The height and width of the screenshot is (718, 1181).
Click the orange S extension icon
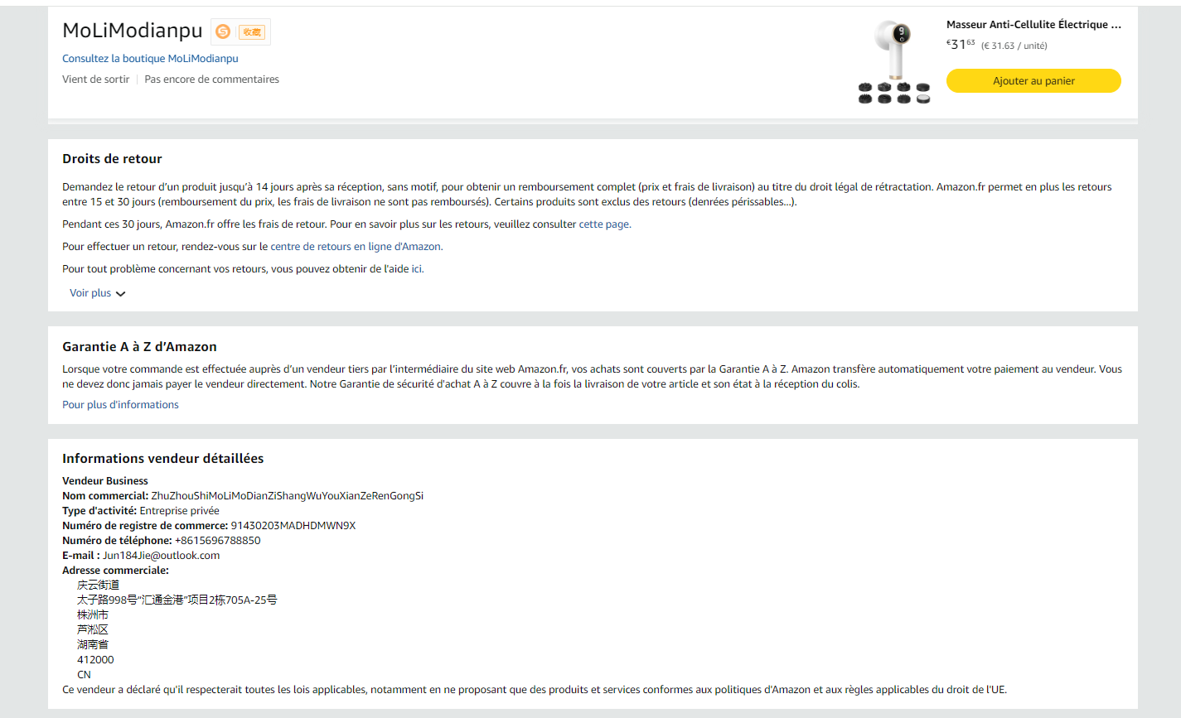(223, 31)
